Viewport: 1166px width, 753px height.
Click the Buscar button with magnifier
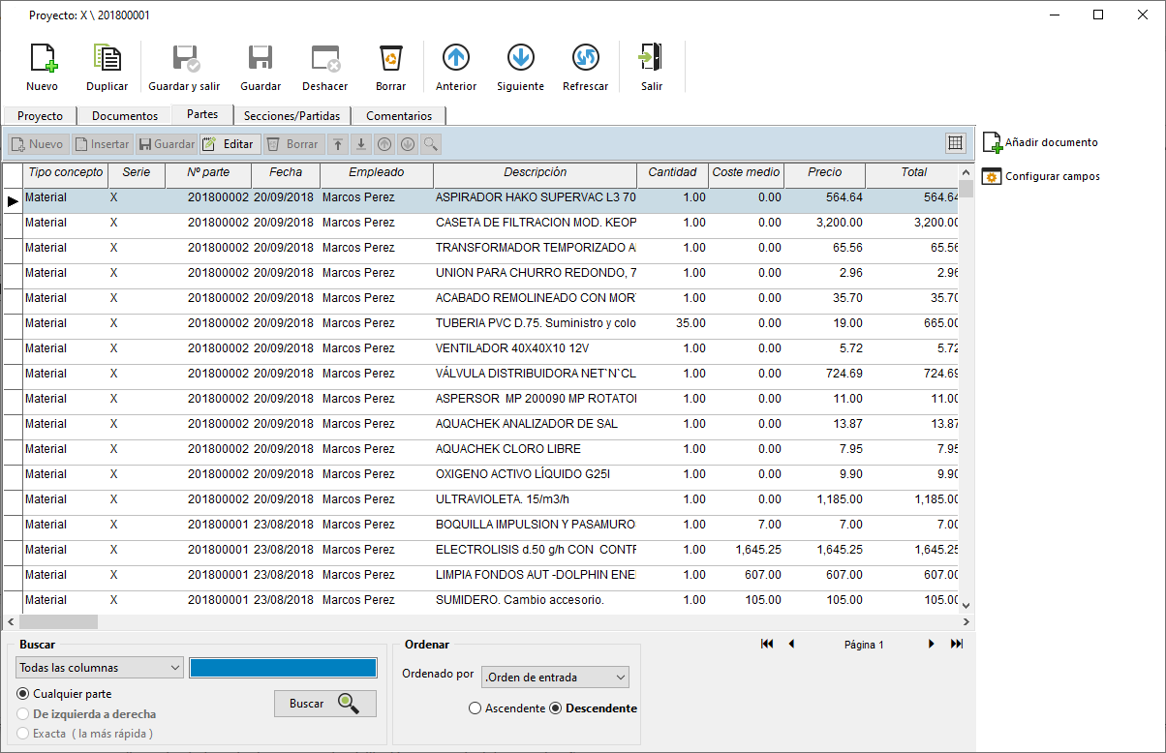point(325,704)
